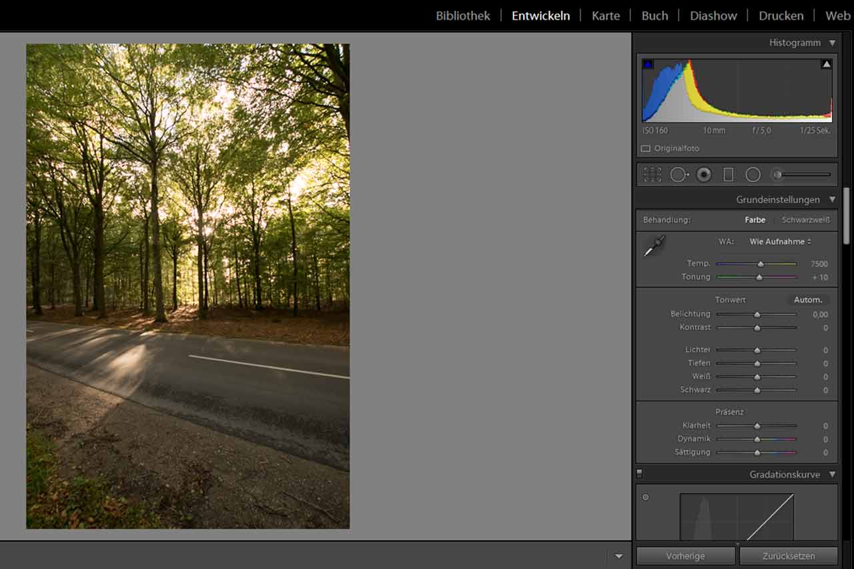Toggle shadow clipping indicator in histogram
Viewport: 854px width, 569px height.
point(648,65)
